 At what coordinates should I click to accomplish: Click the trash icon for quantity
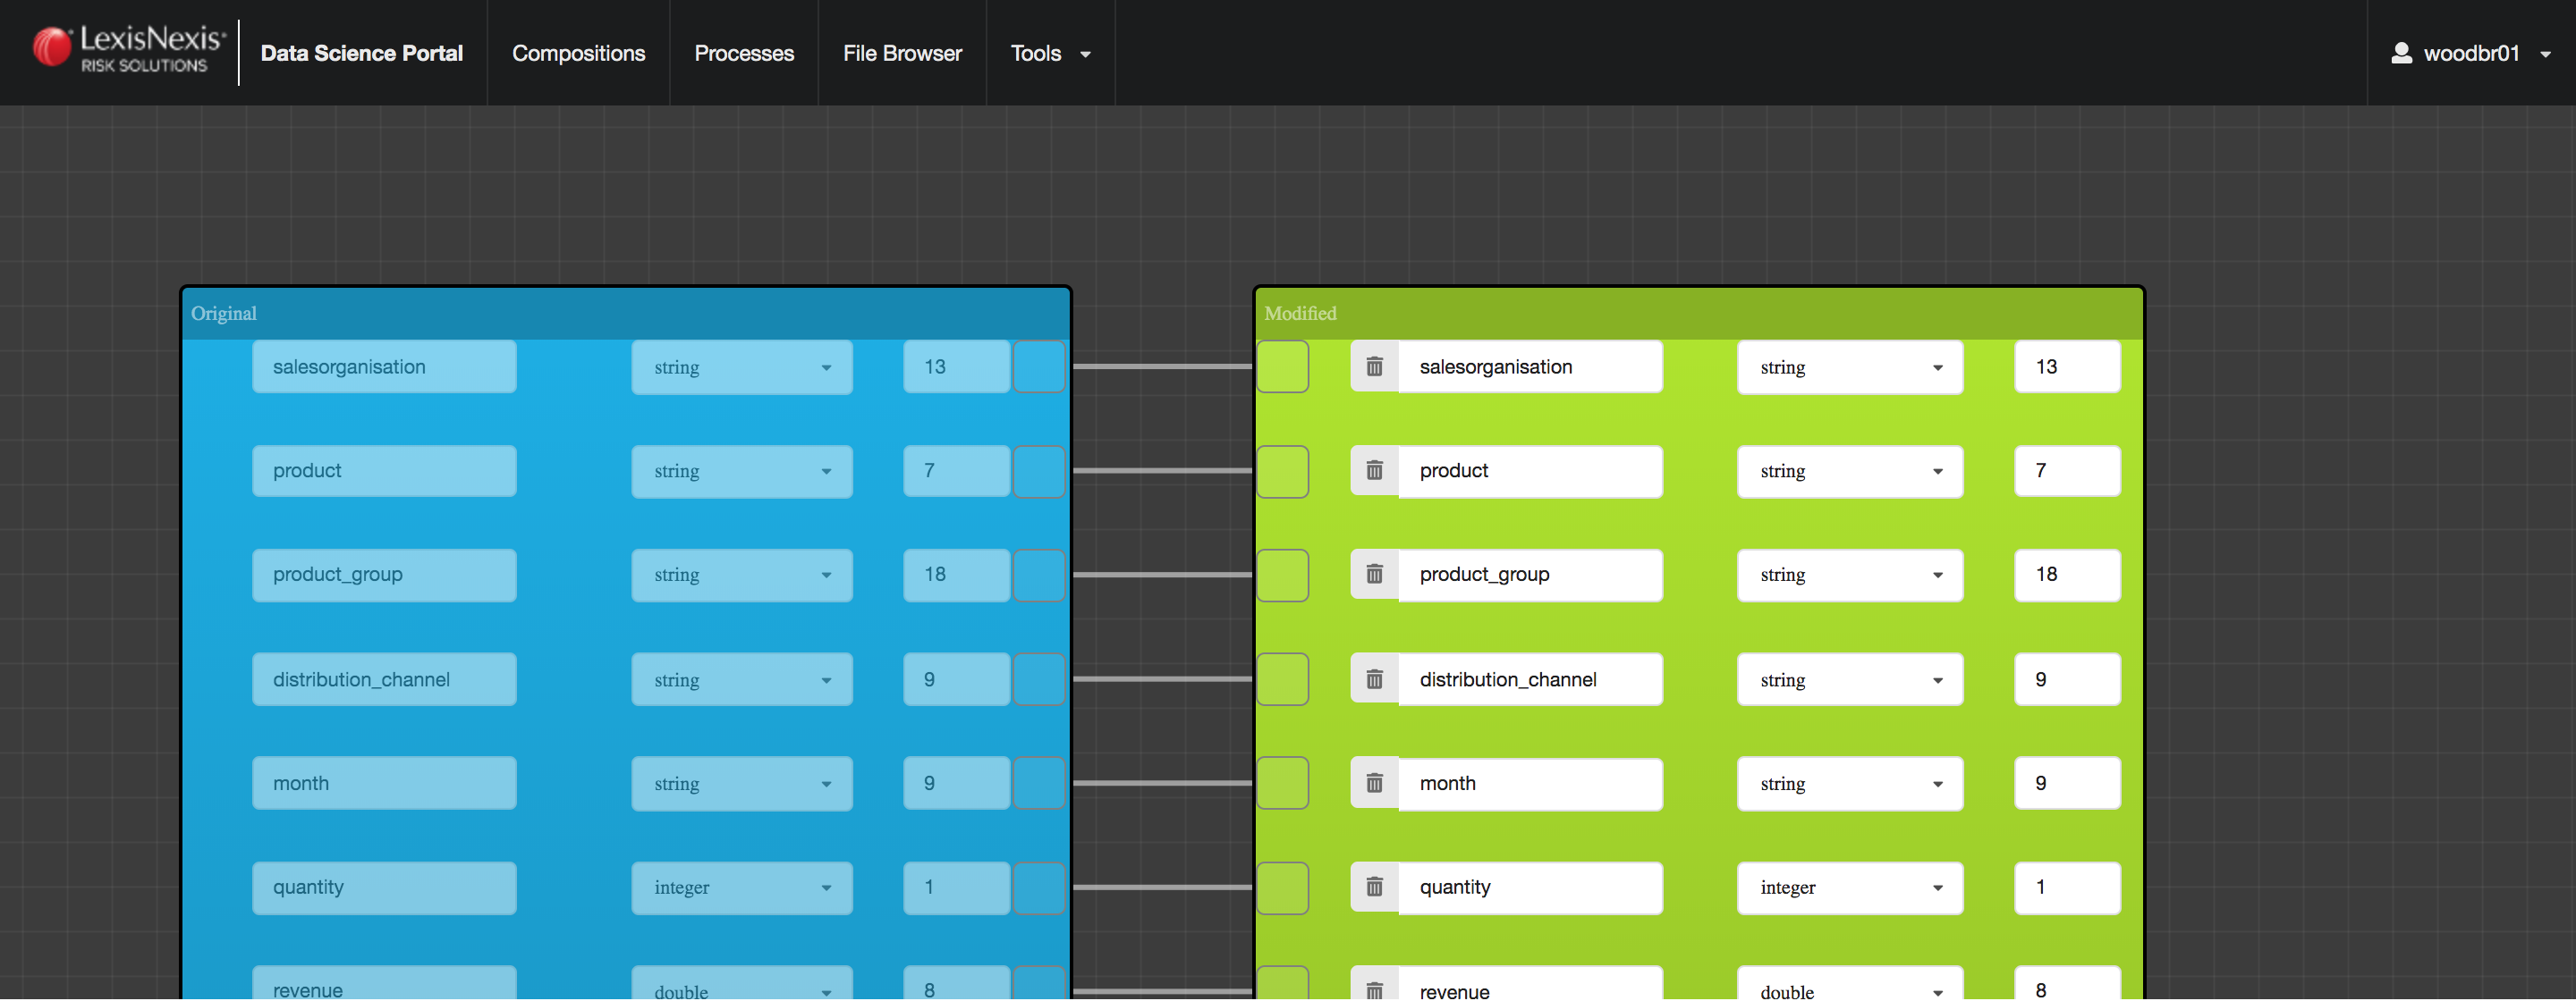1374,887
